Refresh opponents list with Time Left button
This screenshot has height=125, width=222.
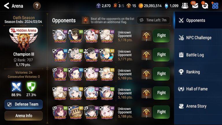(153, 20)
